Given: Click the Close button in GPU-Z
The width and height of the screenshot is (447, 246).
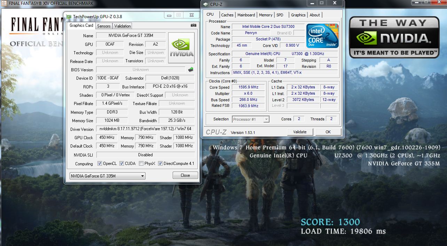Looking at the screenshot, I should [x=185, y=175].
